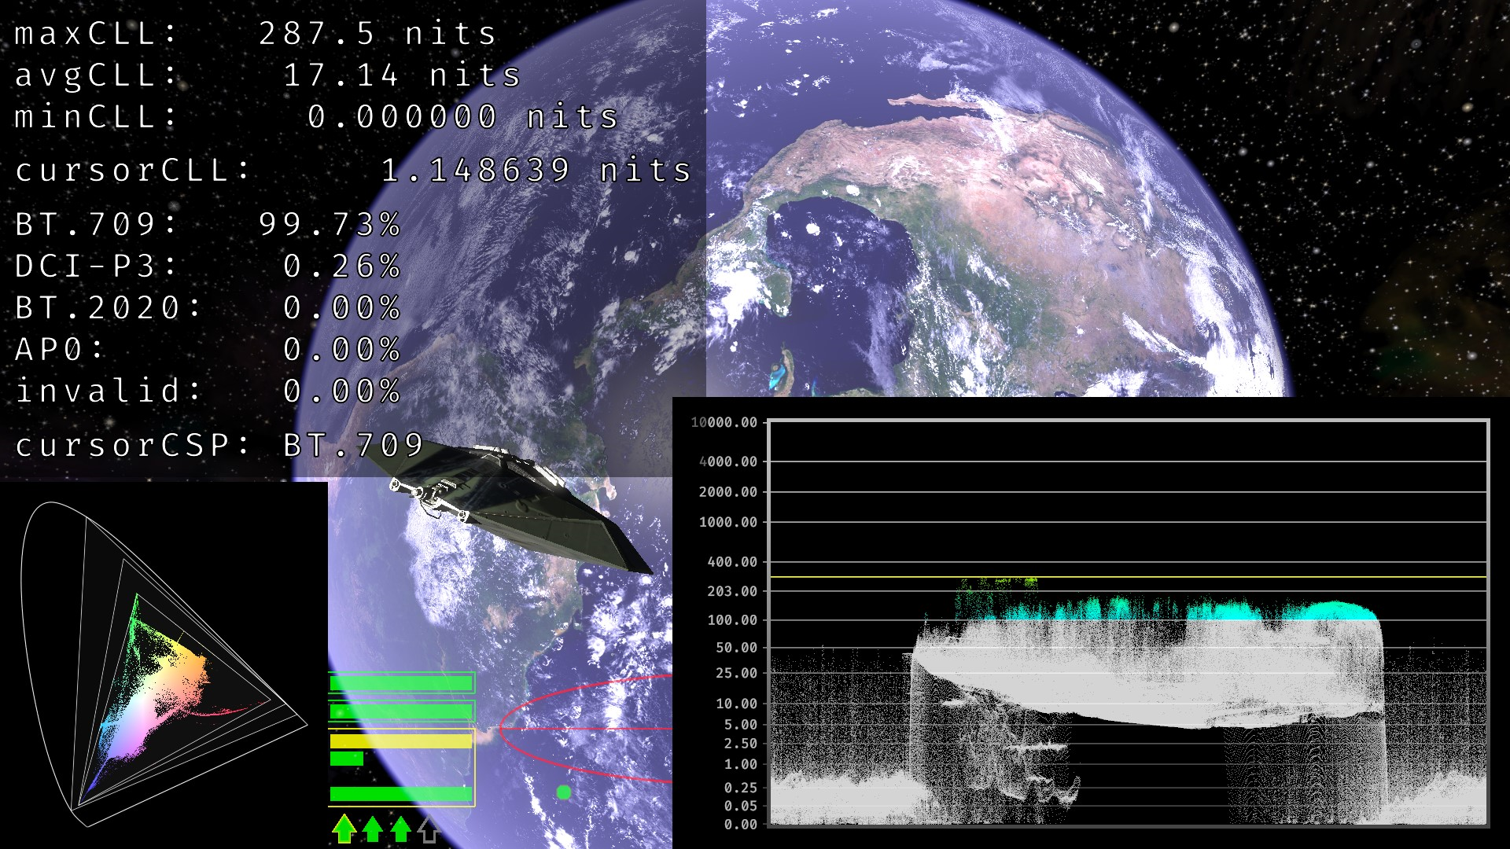The height and width of the screenshot is (849, 1510).
Task: Click the avgCLL label
Action: coord(96,75)
